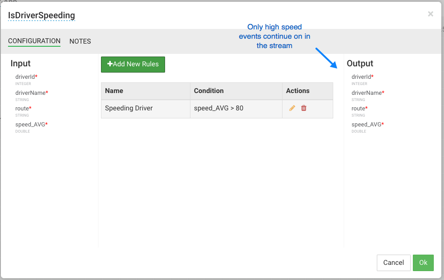Select the CONFIGURATION tab
The width and height of the screenshot is (444, 280).
pos(34,41)
